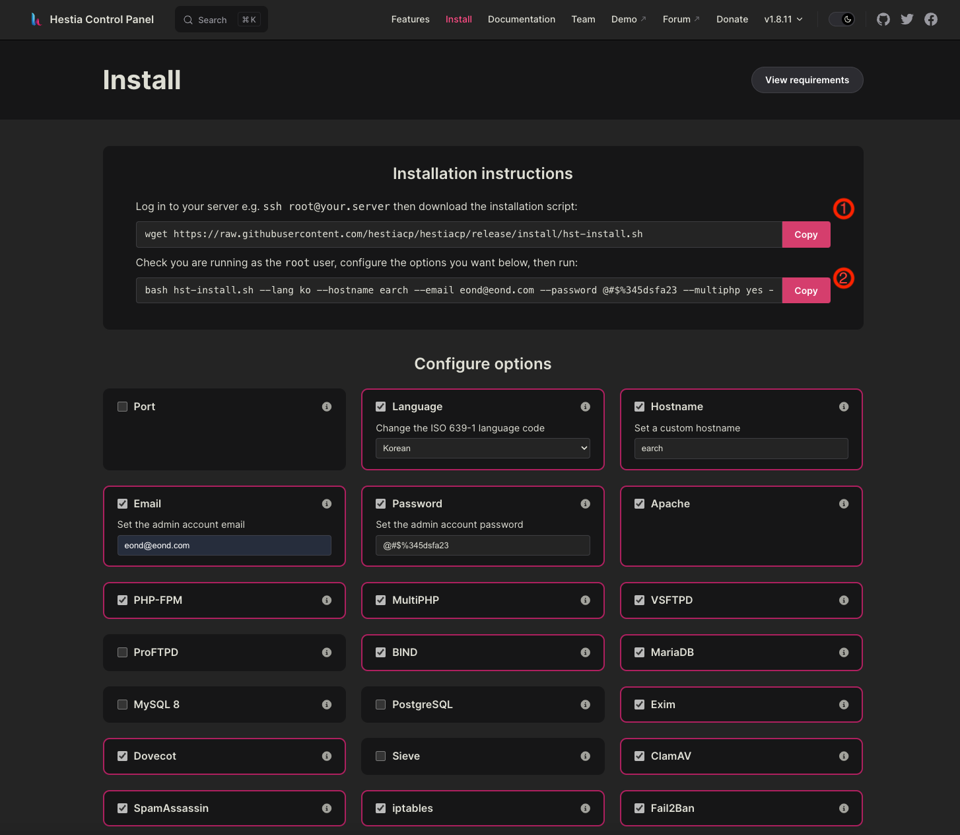Uncheck the Email option checkbox
The width and height of the screenshot is (960, 835).
point(122,503)
